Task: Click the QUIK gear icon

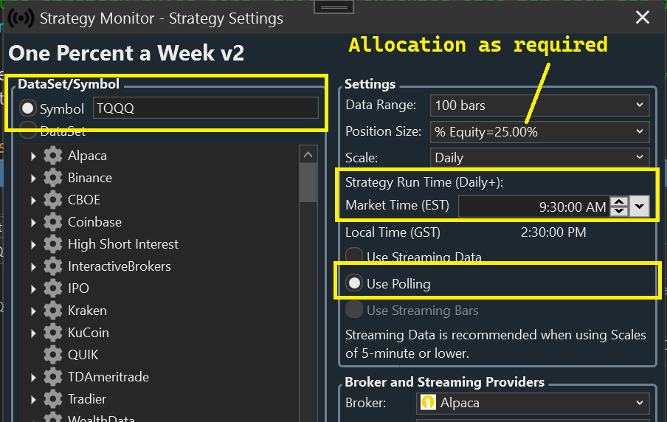Action: [x=52, y=355]
